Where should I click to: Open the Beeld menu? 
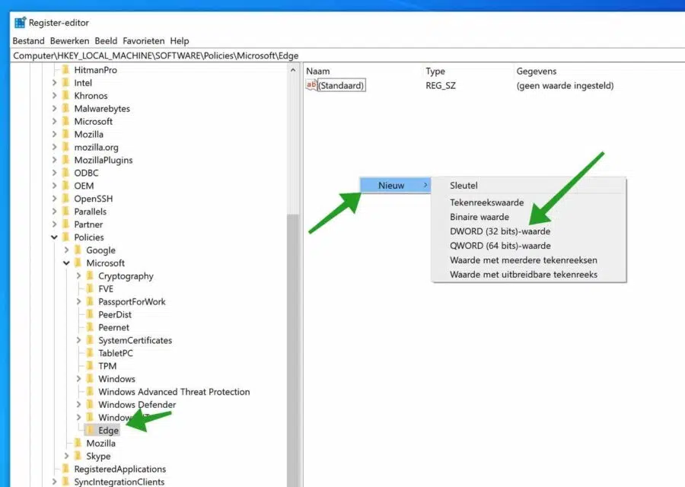pos(106,41)
